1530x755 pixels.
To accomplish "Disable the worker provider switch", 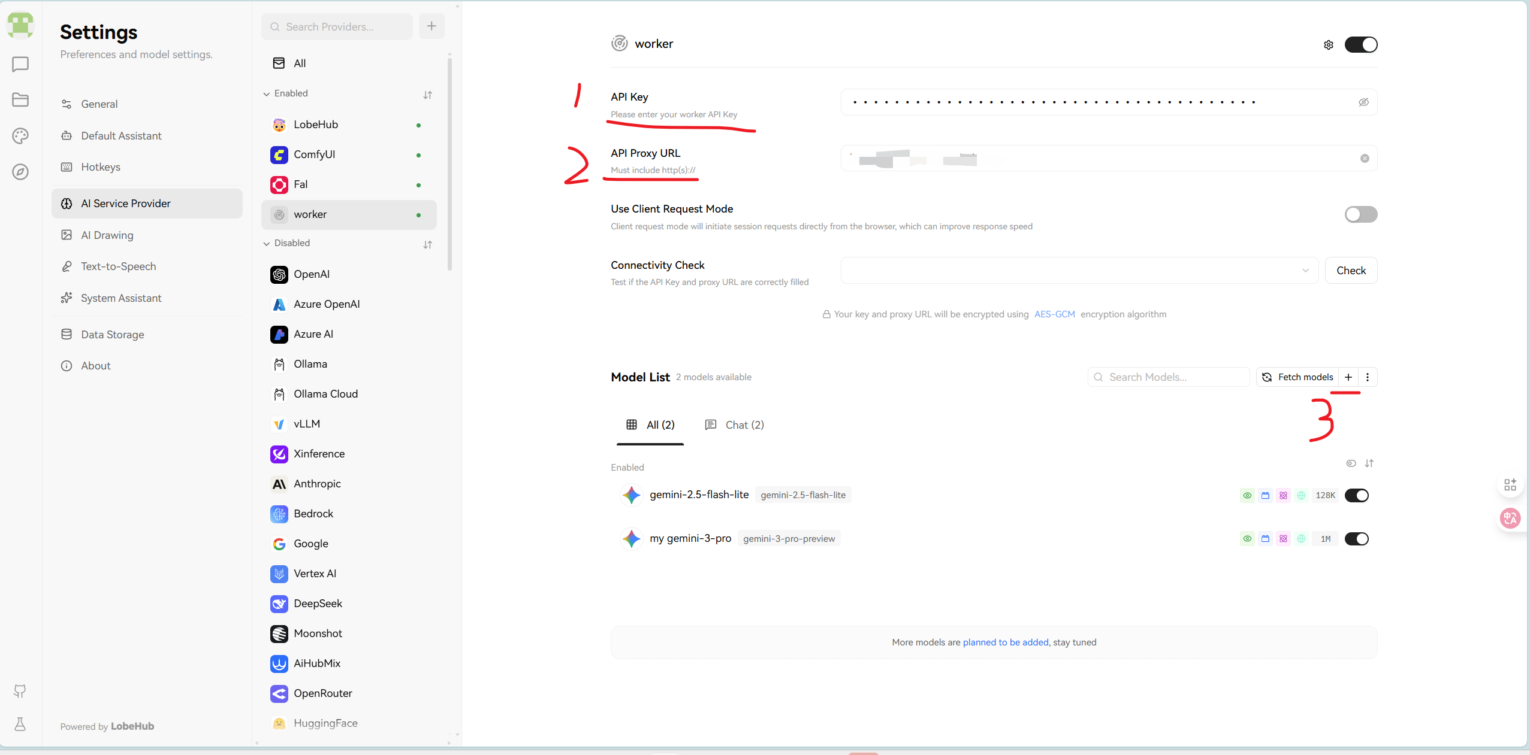I will 1360,45.
